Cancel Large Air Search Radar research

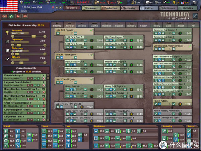point(44,85)
